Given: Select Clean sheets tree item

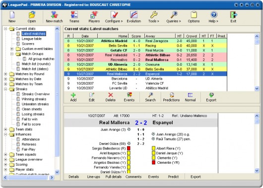Looking at the screenshot, I should tap(32, 109).
